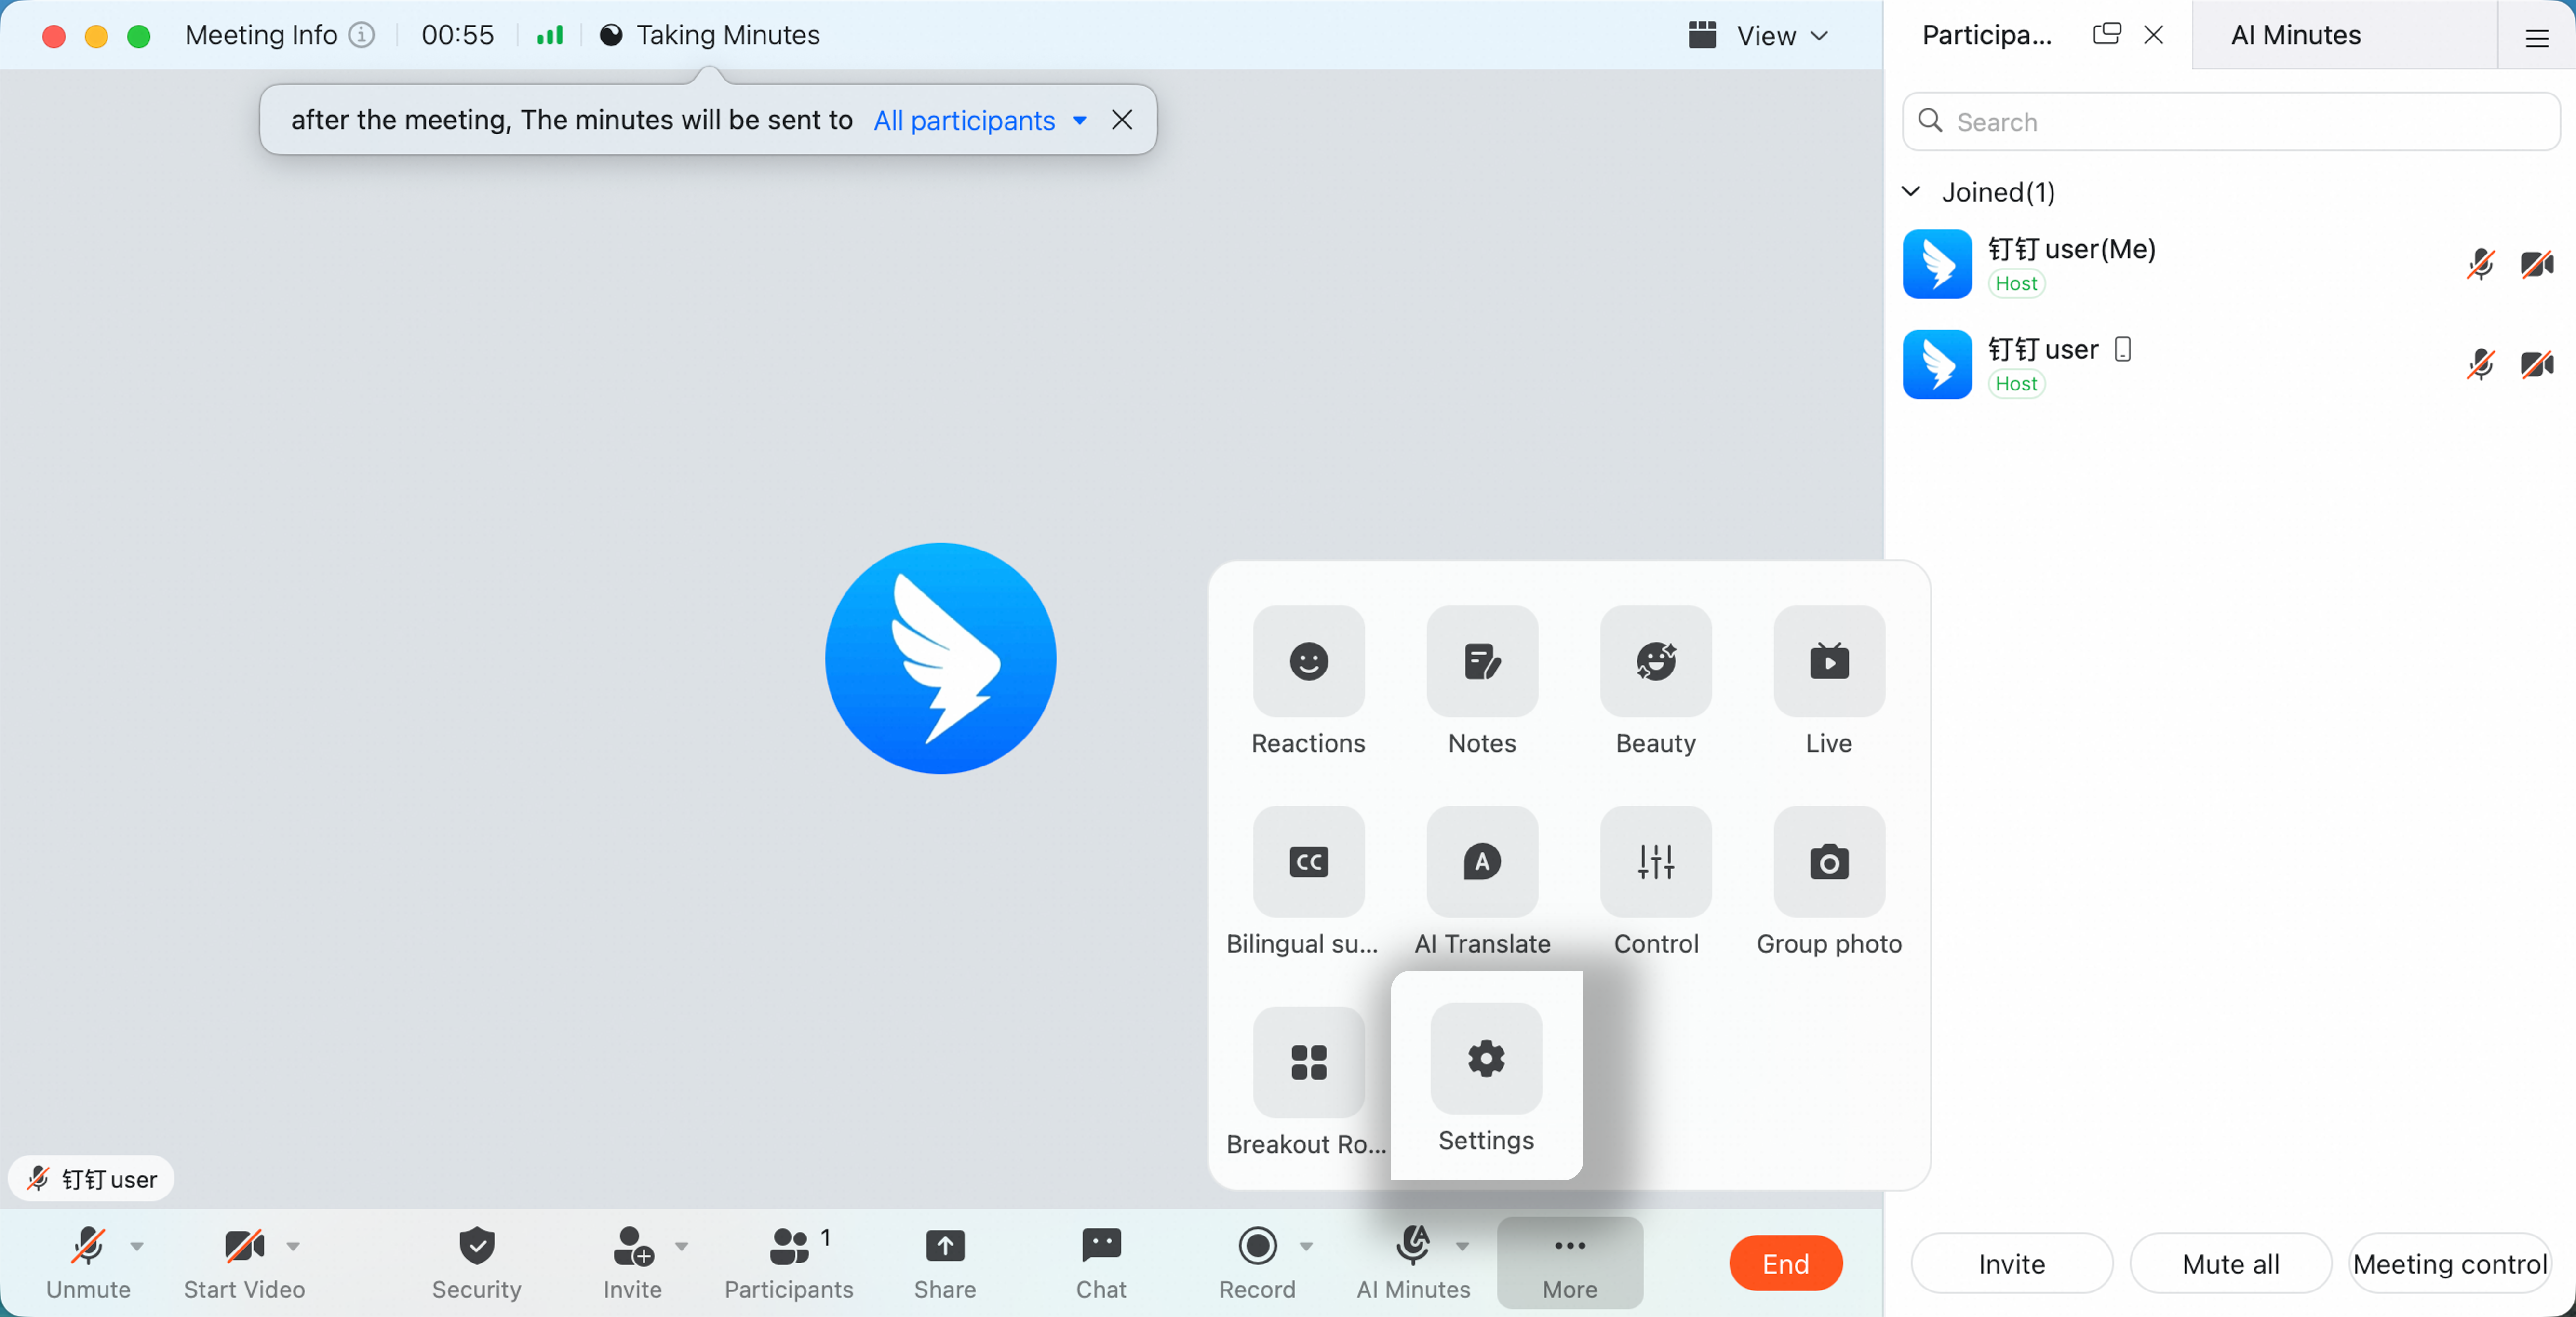2576x1317 pixels.
Task: Mute all participants
Action: point(2231,1264)
